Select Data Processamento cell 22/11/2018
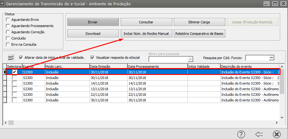The width and height of the screenshot is (288, 139). pos(157,95)
